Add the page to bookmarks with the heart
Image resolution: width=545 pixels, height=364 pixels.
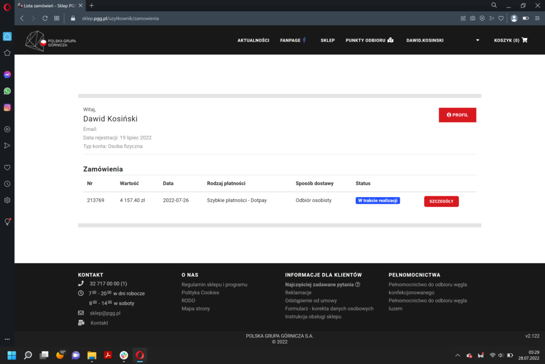point(501,19)
